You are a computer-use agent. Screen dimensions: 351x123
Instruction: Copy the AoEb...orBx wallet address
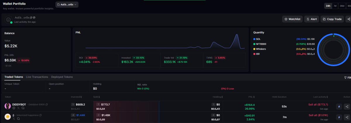point(31,18)
